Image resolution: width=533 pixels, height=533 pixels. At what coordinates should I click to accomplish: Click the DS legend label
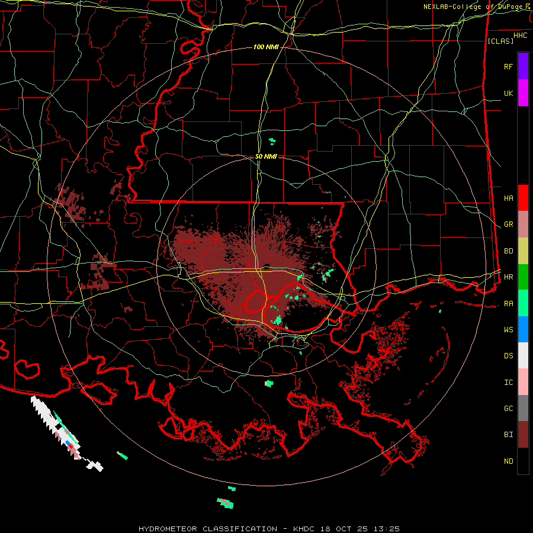coord(508,356)
